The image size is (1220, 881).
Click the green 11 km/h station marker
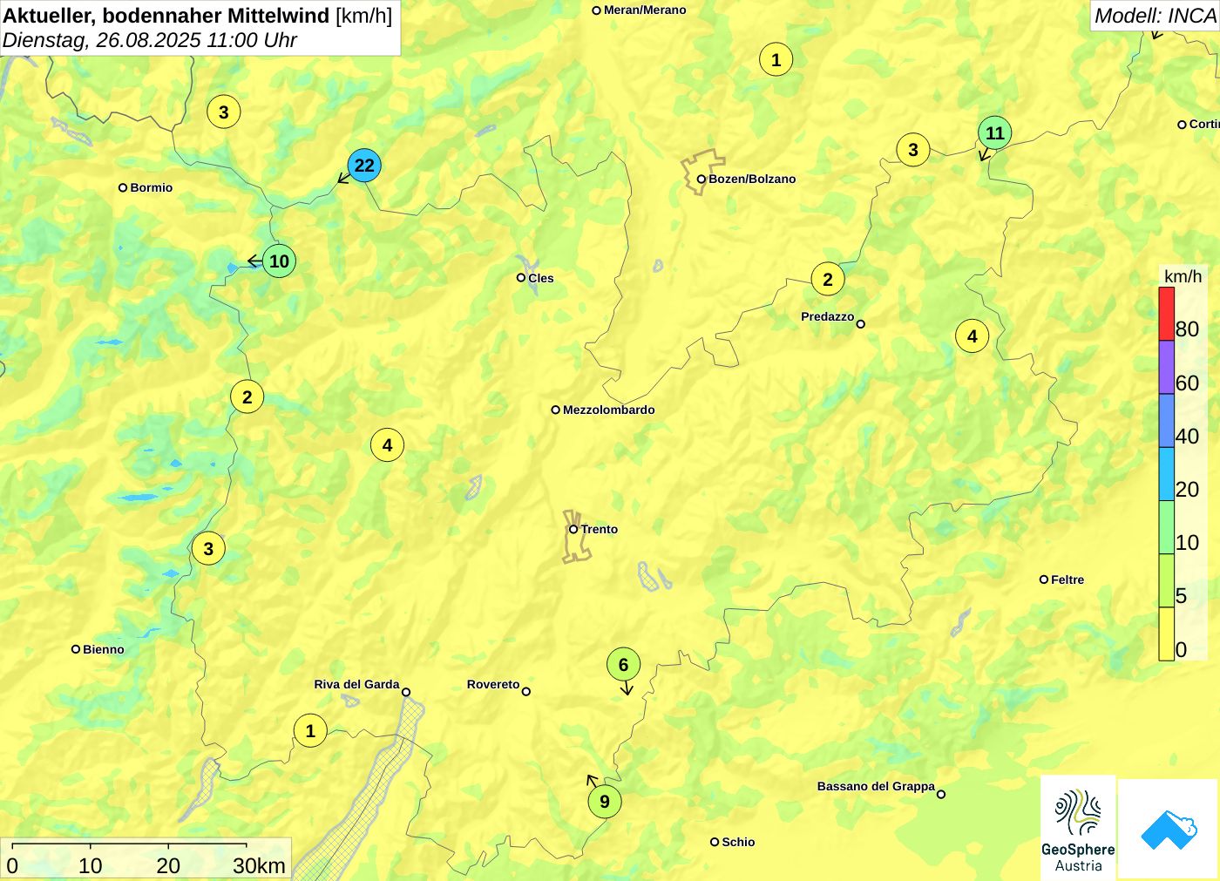994,132
